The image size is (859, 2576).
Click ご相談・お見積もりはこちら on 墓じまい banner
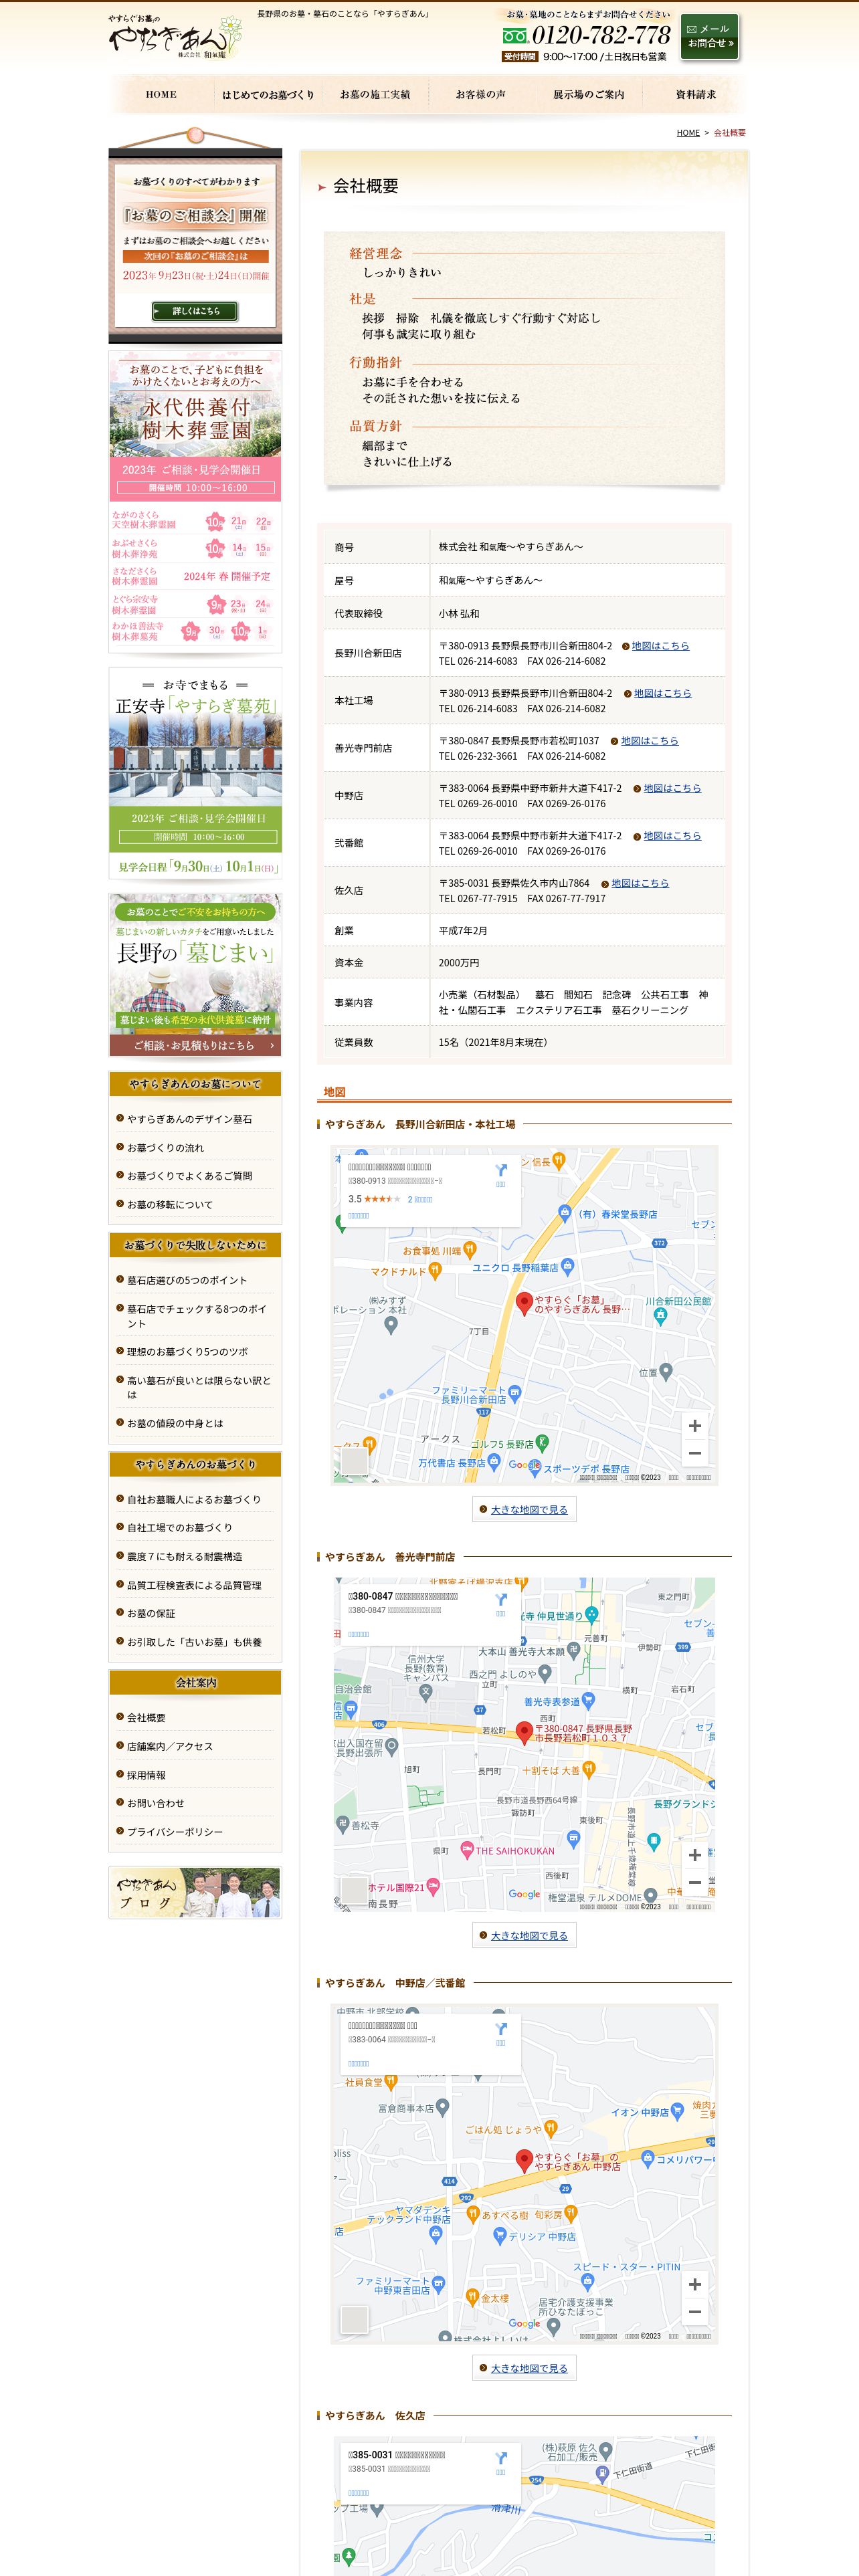coord(195,1045)
